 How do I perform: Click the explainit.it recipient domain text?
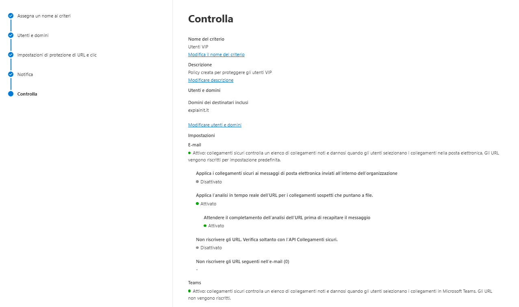[198, 110]
